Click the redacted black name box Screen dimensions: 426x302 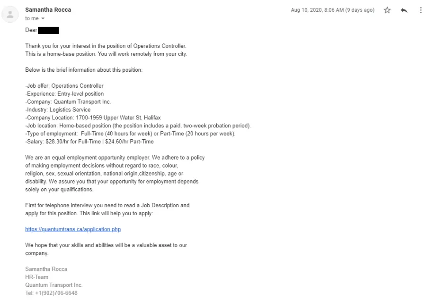coord(48,30)
